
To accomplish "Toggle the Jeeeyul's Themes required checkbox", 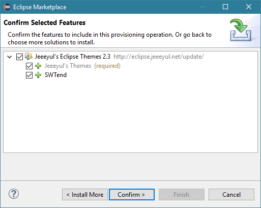I will point(29,66).
